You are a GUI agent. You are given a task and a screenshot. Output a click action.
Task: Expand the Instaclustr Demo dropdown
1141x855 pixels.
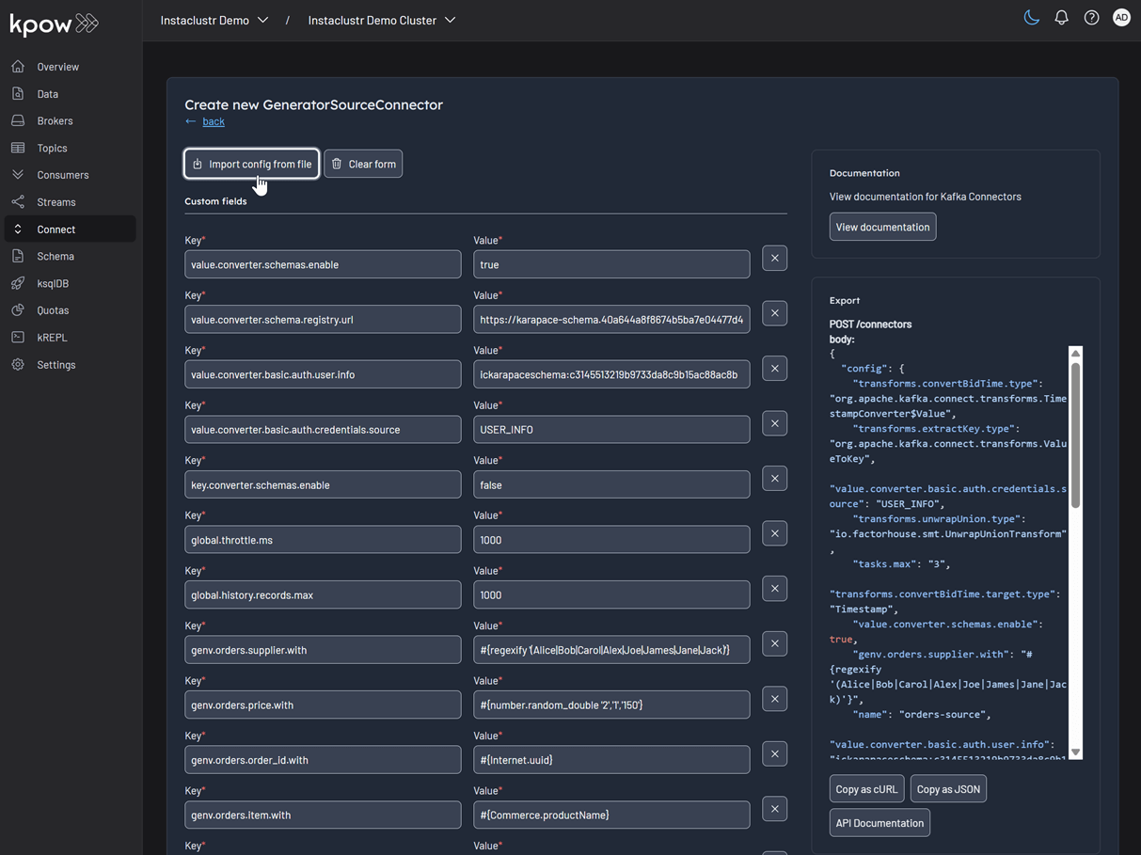214,20
